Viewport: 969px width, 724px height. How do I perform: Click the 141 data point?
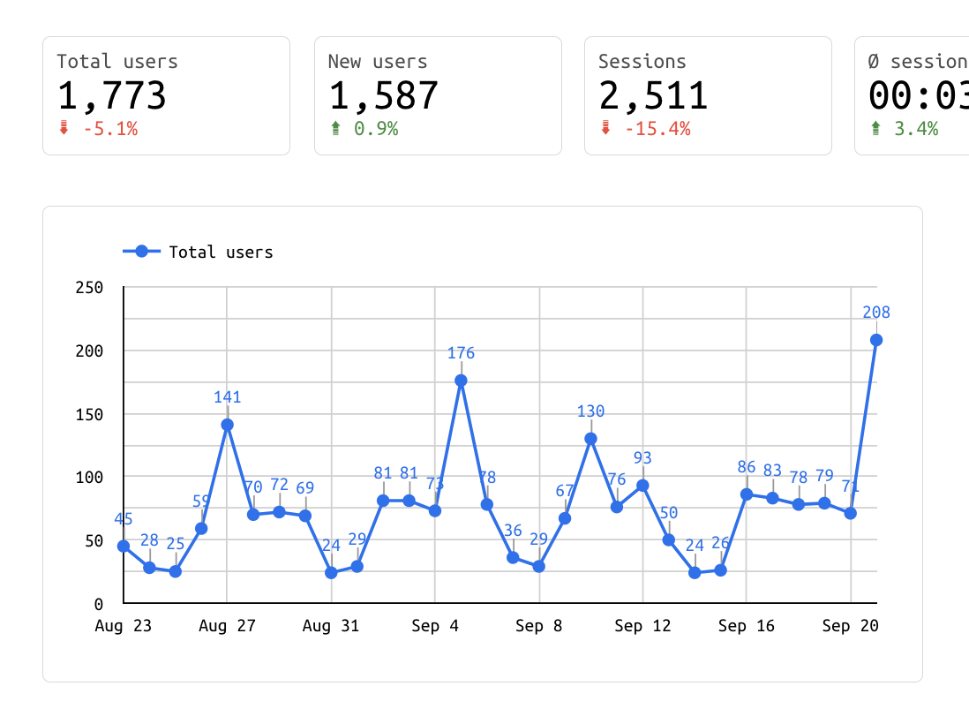(227, 425)
